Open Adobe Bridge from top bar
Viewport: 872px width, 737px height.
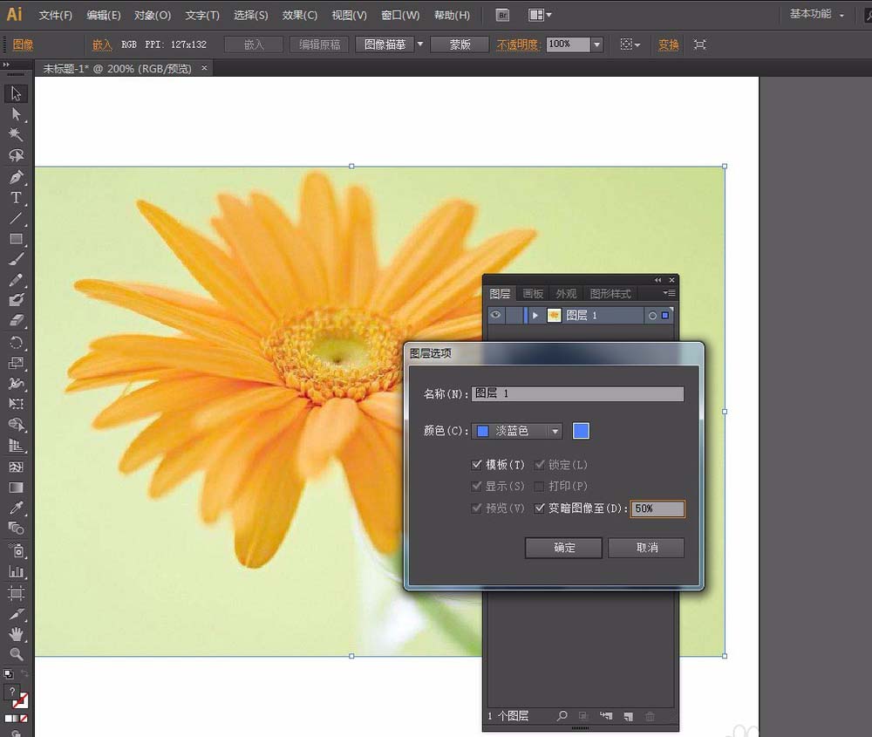pos(503,15)
